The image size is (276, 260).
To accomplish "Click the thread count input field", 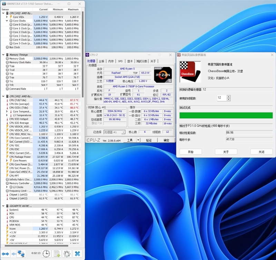I will point(222,98).
